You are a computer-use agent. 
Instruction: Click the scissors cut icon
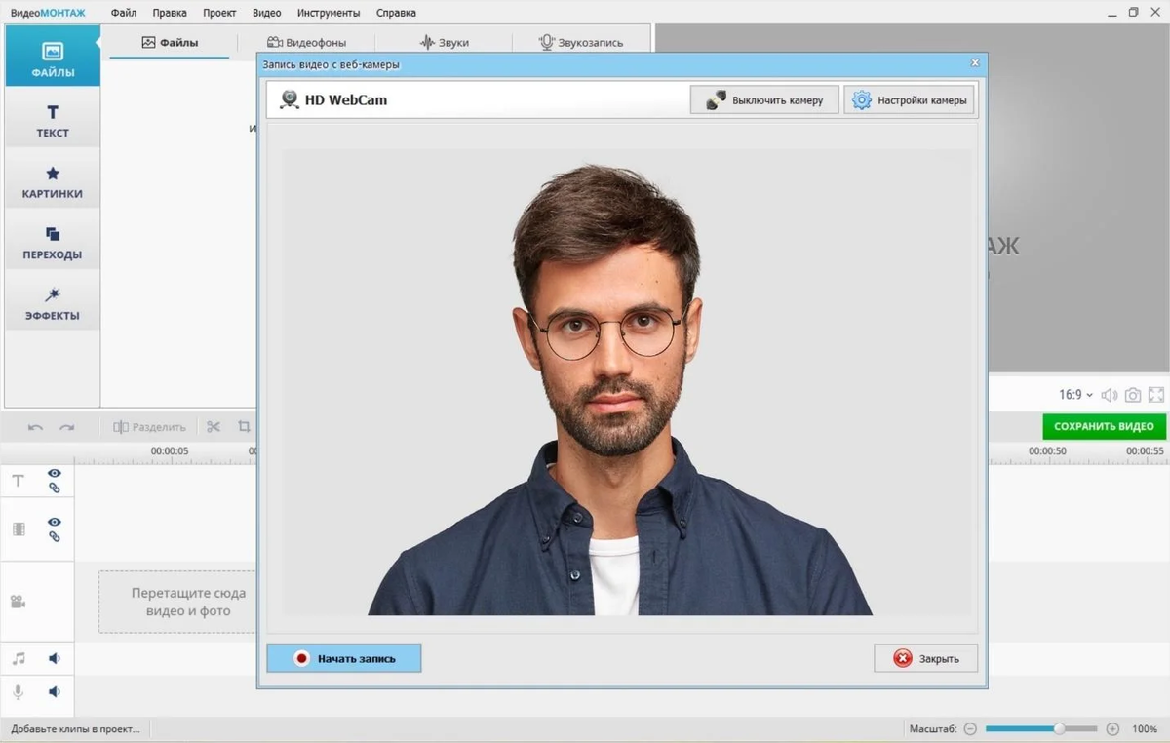[x=214, y=427]
